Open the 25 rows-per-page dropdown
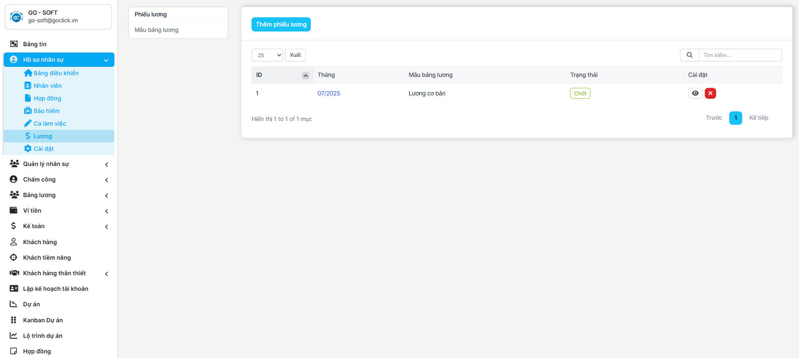Screen dimensions: 799x358 coord(267,55)
